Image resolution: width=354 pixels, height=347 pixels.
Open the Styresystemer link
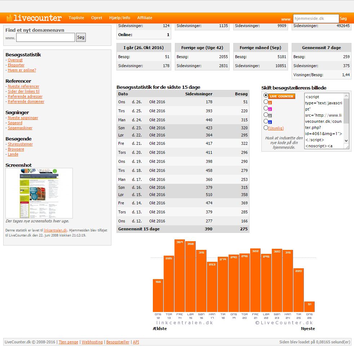[x=20, y=144]
